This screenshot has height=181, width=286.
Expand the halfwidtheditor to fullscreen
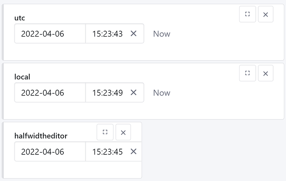pos(105,132)
